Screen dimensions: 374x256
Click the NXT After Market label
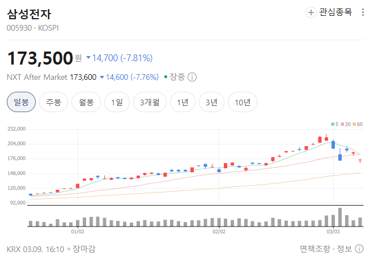tap(37, 77)
